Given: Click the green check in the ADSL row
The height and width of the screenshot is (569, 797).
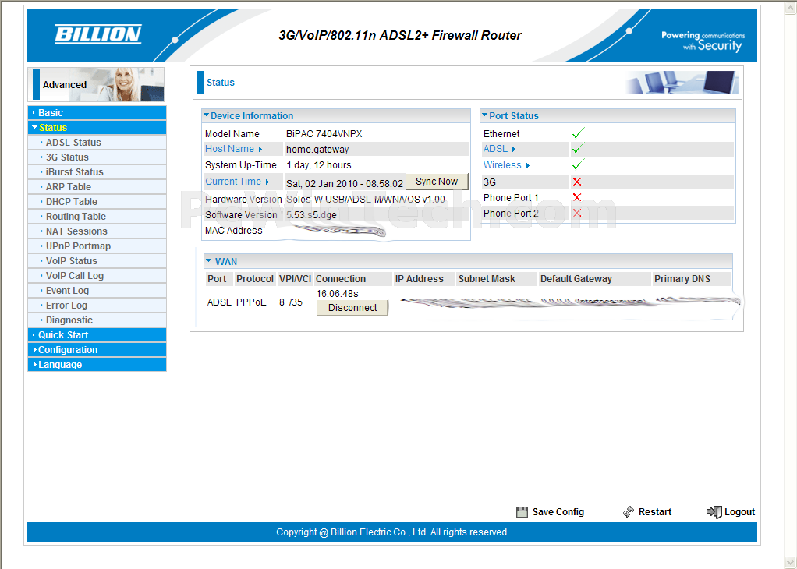Looking at the screenshot, I should tap(578, 149).
